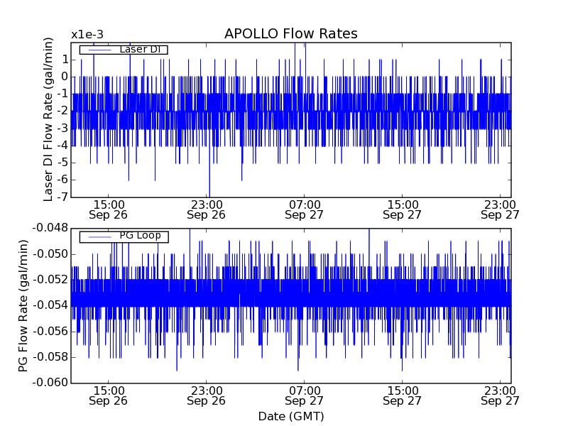Click the '-7' y-axis tick of Laser DI chart
This screenshot has height=426, width=568.
pyautogui.click(x=62, y=197)
